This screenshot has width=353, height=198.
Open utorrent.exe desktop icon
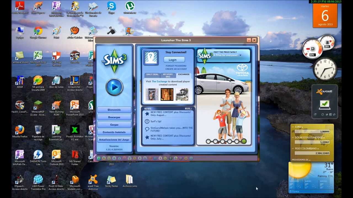click(130, 8)
